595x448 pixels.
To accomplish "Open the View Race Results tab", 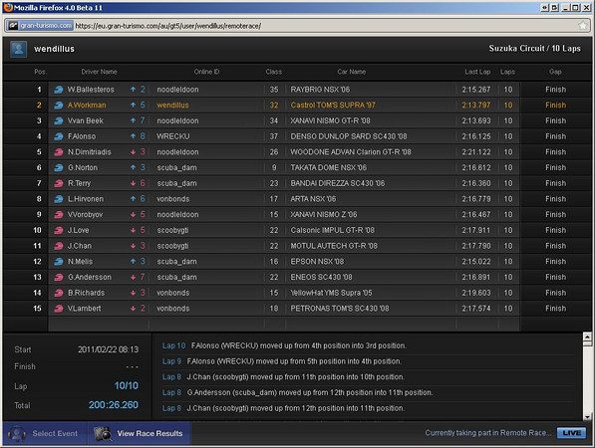I will 140,434.
